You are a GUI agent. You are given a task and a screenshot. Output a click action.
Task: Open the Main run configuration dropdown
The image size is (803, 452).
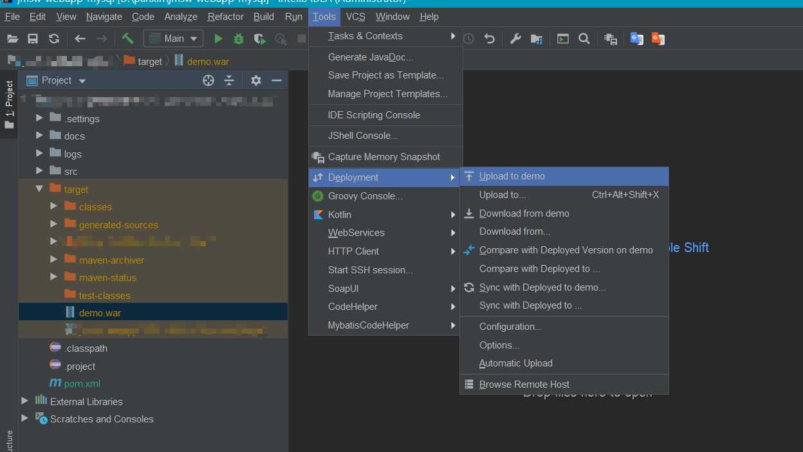173,39
